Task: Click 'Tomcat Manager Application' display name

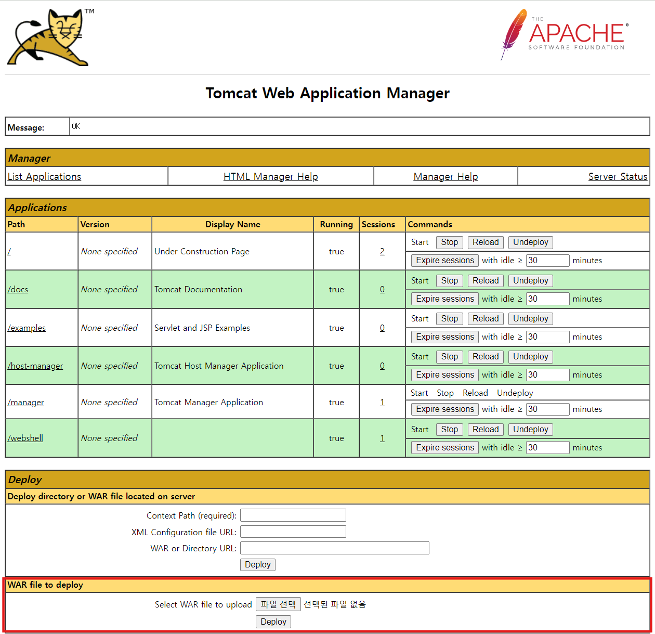Action: (x=208, y=402)
